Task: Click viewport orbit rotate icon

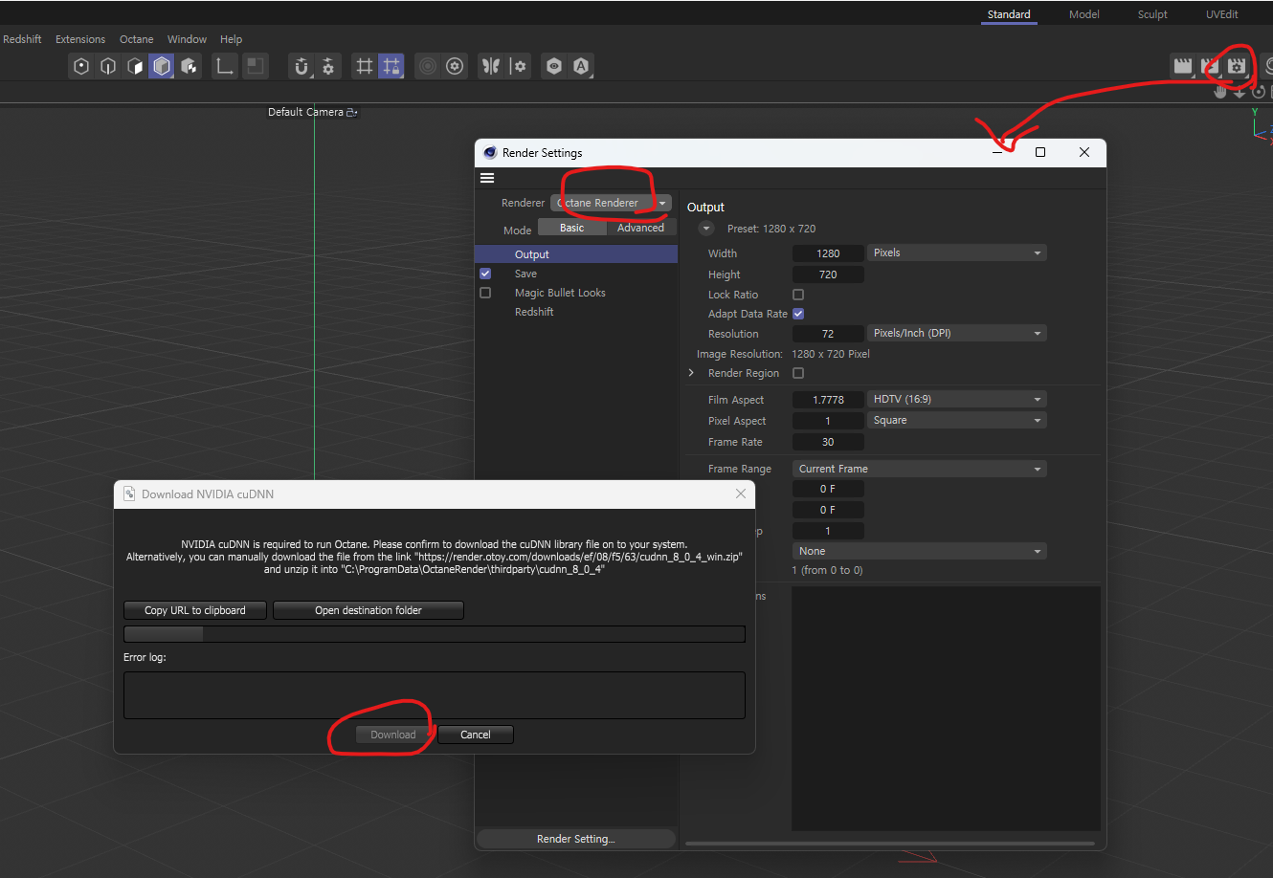Action: (1259, 92)
